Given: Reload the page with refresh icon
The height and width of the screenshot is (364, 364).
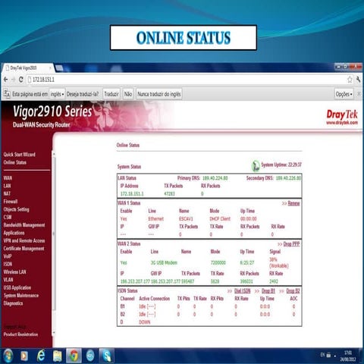Looking at the screenshot, I should pos(21,80).
